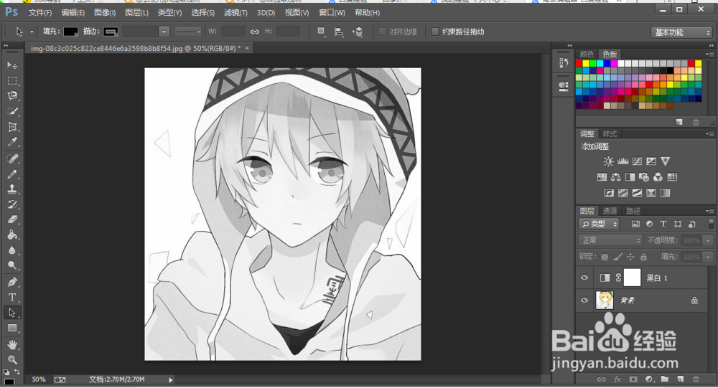Open the 填充 fill percentage dropdown arrow
This screenshot has width=718, height=388.
(x=709, y=257)
